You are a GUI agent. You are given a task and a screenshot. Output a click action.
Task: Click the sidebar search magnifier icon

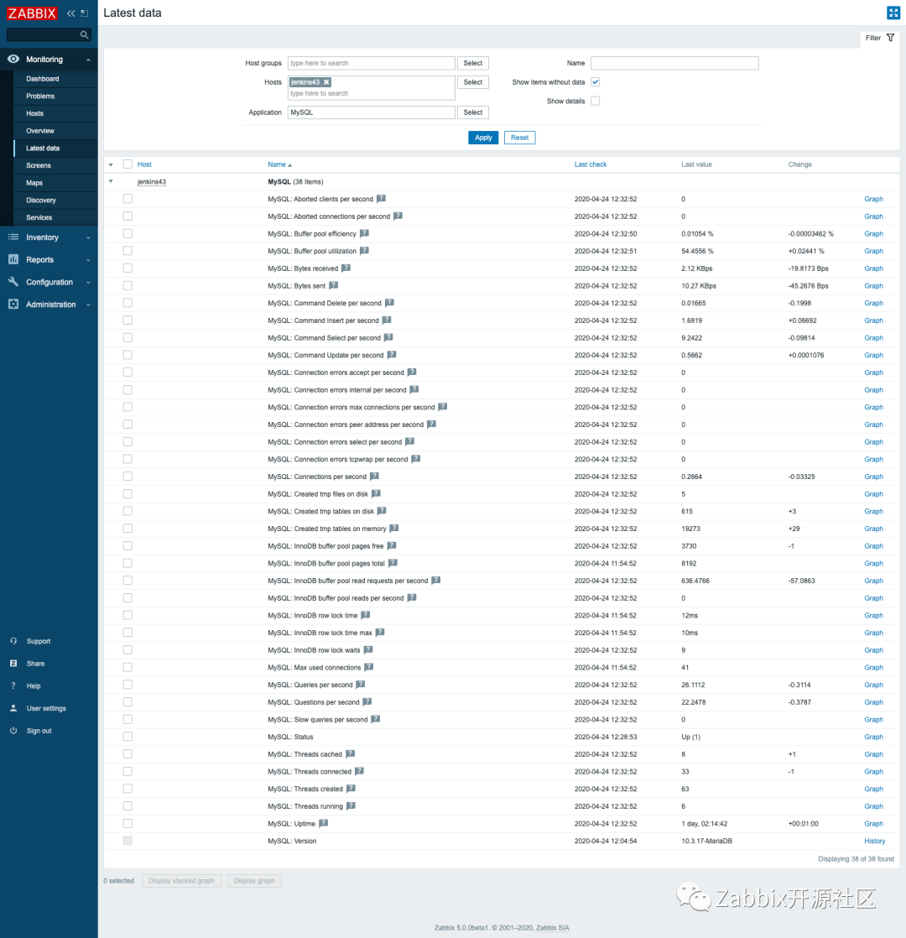pos(85,34)
